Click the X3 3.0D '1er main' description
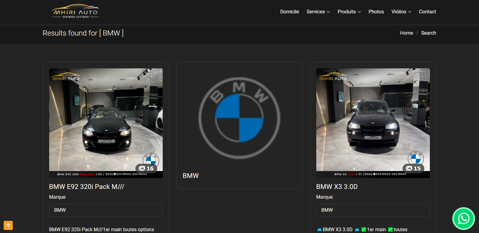This screenshot has height=233, width=479. click(x=362, y=229)
